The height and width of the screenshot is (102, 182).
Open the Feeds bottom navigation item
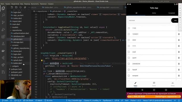[154, 84]
